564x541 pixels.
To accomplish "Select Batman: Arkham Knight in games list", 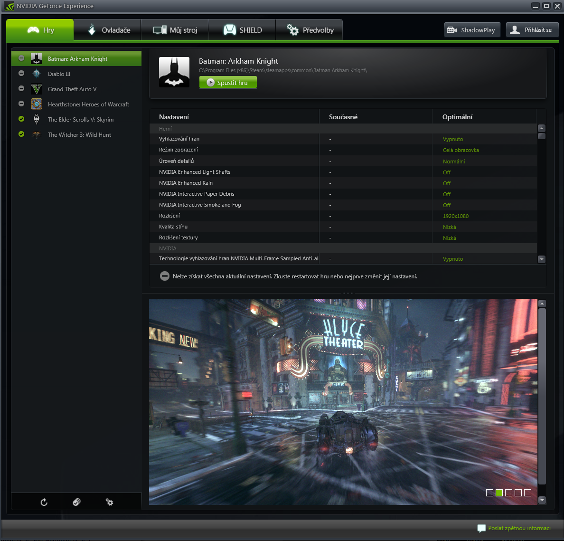I will [x=76, y=59].
